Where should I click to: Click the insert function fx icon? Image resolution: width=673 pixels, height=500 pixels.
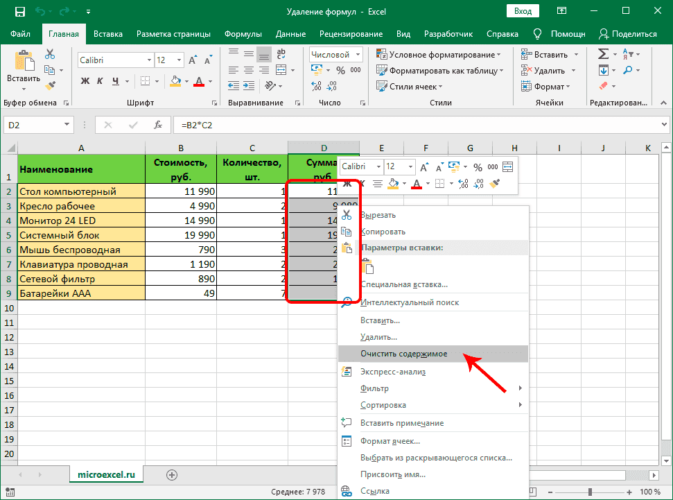point(158,125)
